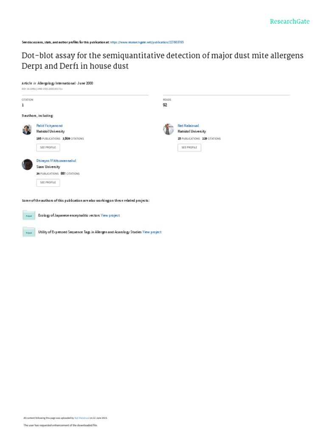Click SEE PROFILE under Pakit Vichyanond
326x435 pixels.
[48, 147]
